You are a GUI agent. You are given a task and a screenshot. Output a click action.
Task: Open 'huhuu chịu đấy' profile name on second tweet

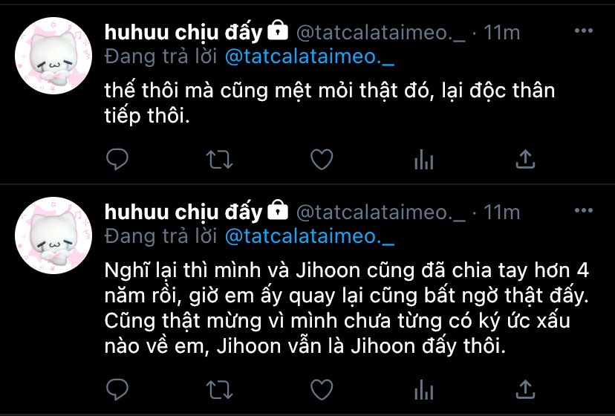(x=183, y=212)
